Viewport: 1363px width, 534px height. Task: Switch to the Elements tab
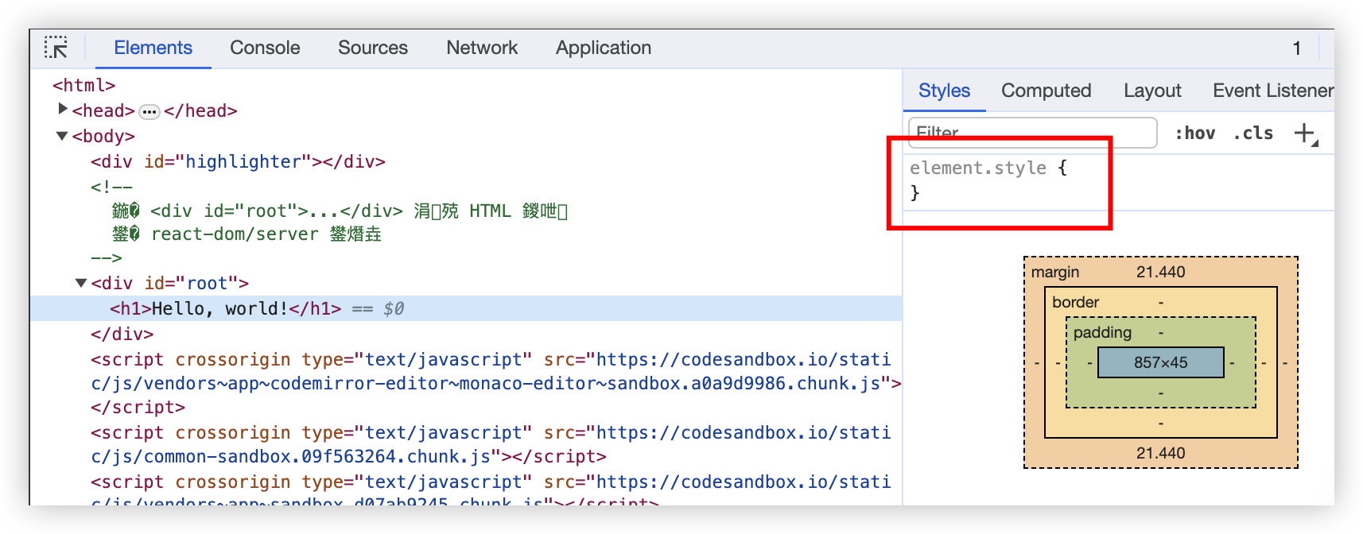tap(153, 48)
